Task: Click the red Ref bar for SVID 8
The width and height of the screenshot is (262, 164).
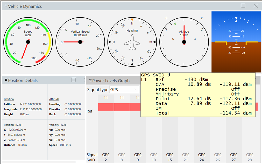Action: [122, 107]
